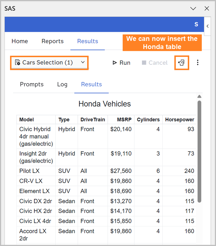Click the CR-V LX model cell

pos(36,181)
